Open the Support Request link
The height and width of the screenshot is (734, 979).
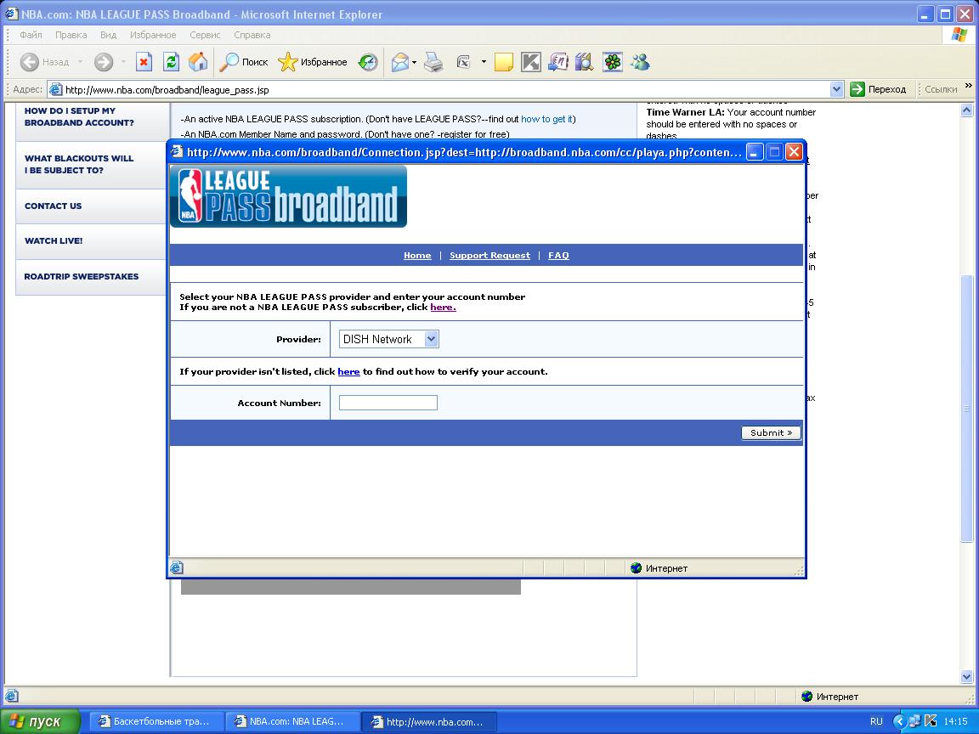(489, 255)
